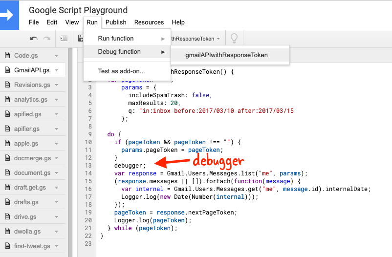The image size is (392, 257).
Task: Click line number 13 in the gutter
Action: [88, 166]
